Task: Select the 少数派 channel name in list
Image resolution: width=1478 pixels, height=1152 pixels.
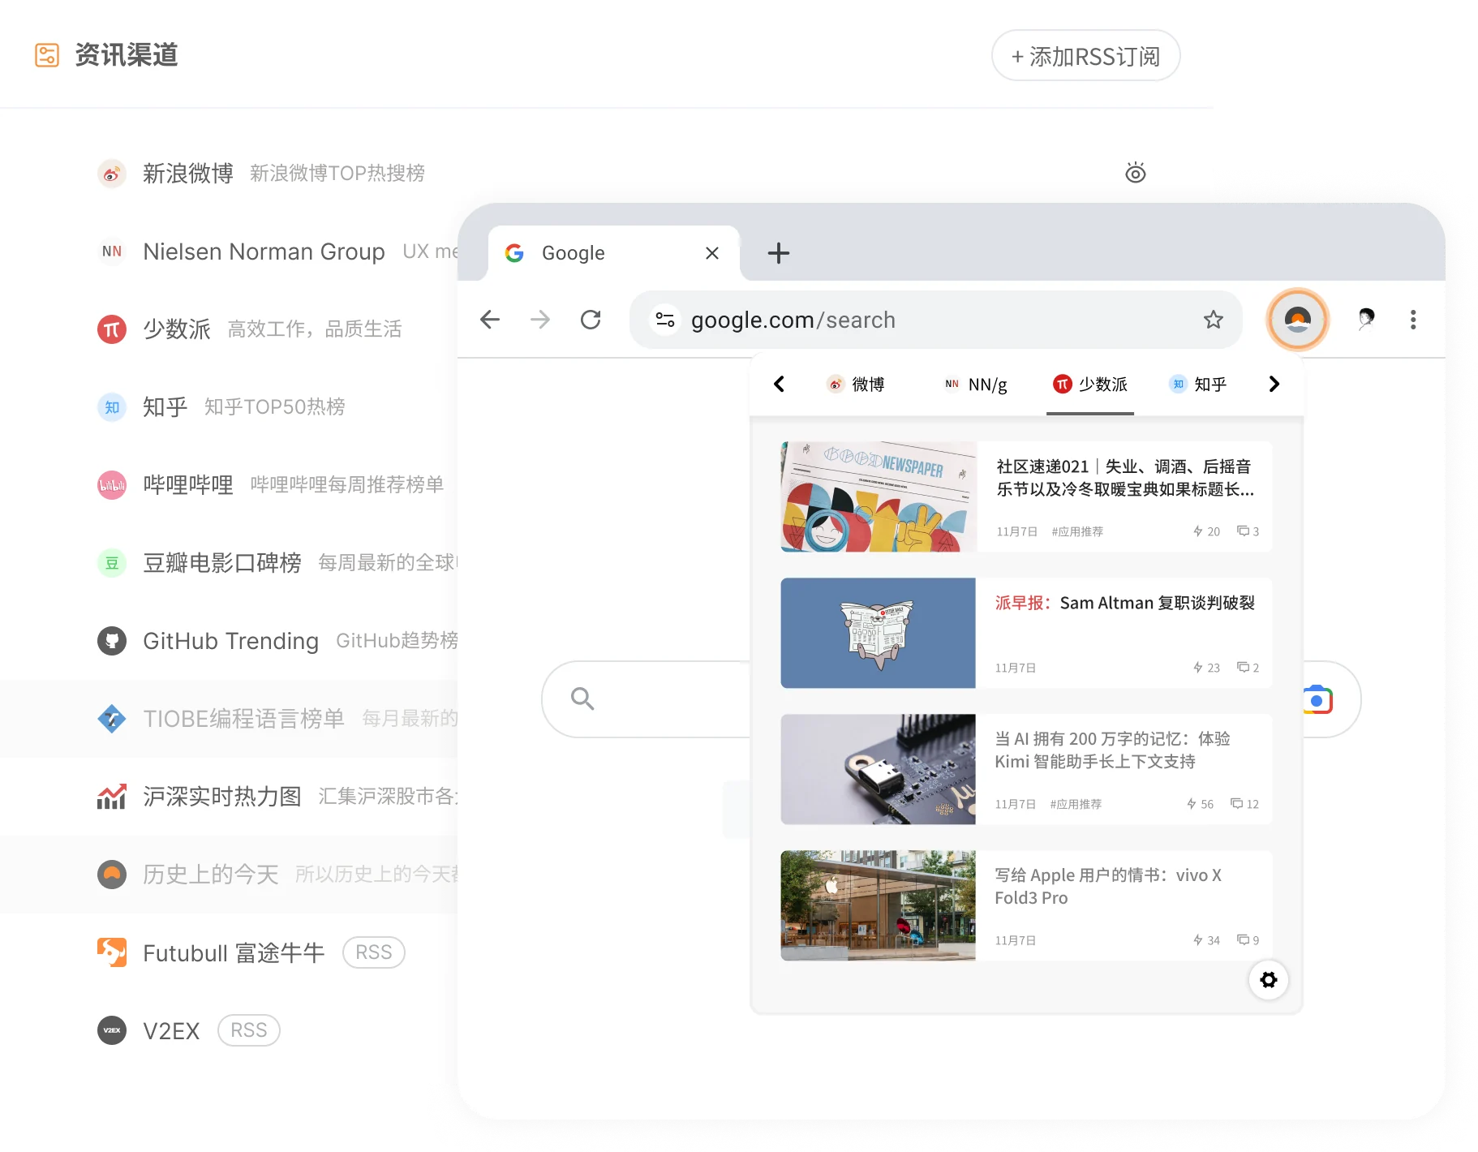Action: click(x=177, y=329)
